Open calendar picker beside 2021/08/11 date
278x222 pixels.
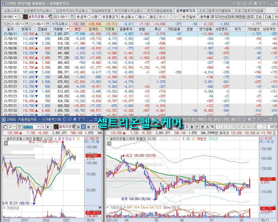[72, 17]
